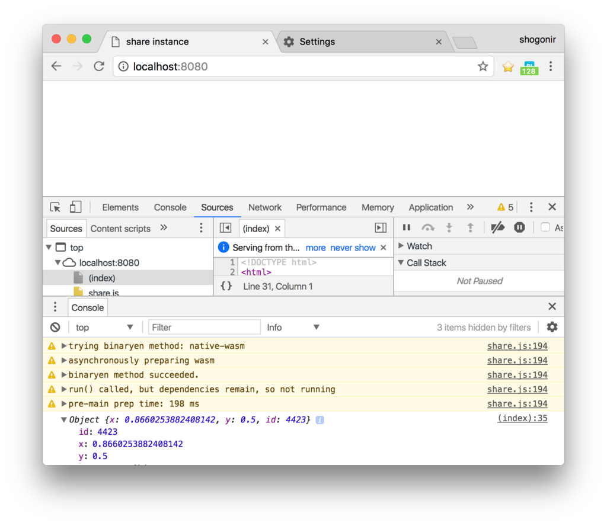Click 'never show' in the infobar
Viewport: 607px width, 526px height.
click(x=353, y=248)
